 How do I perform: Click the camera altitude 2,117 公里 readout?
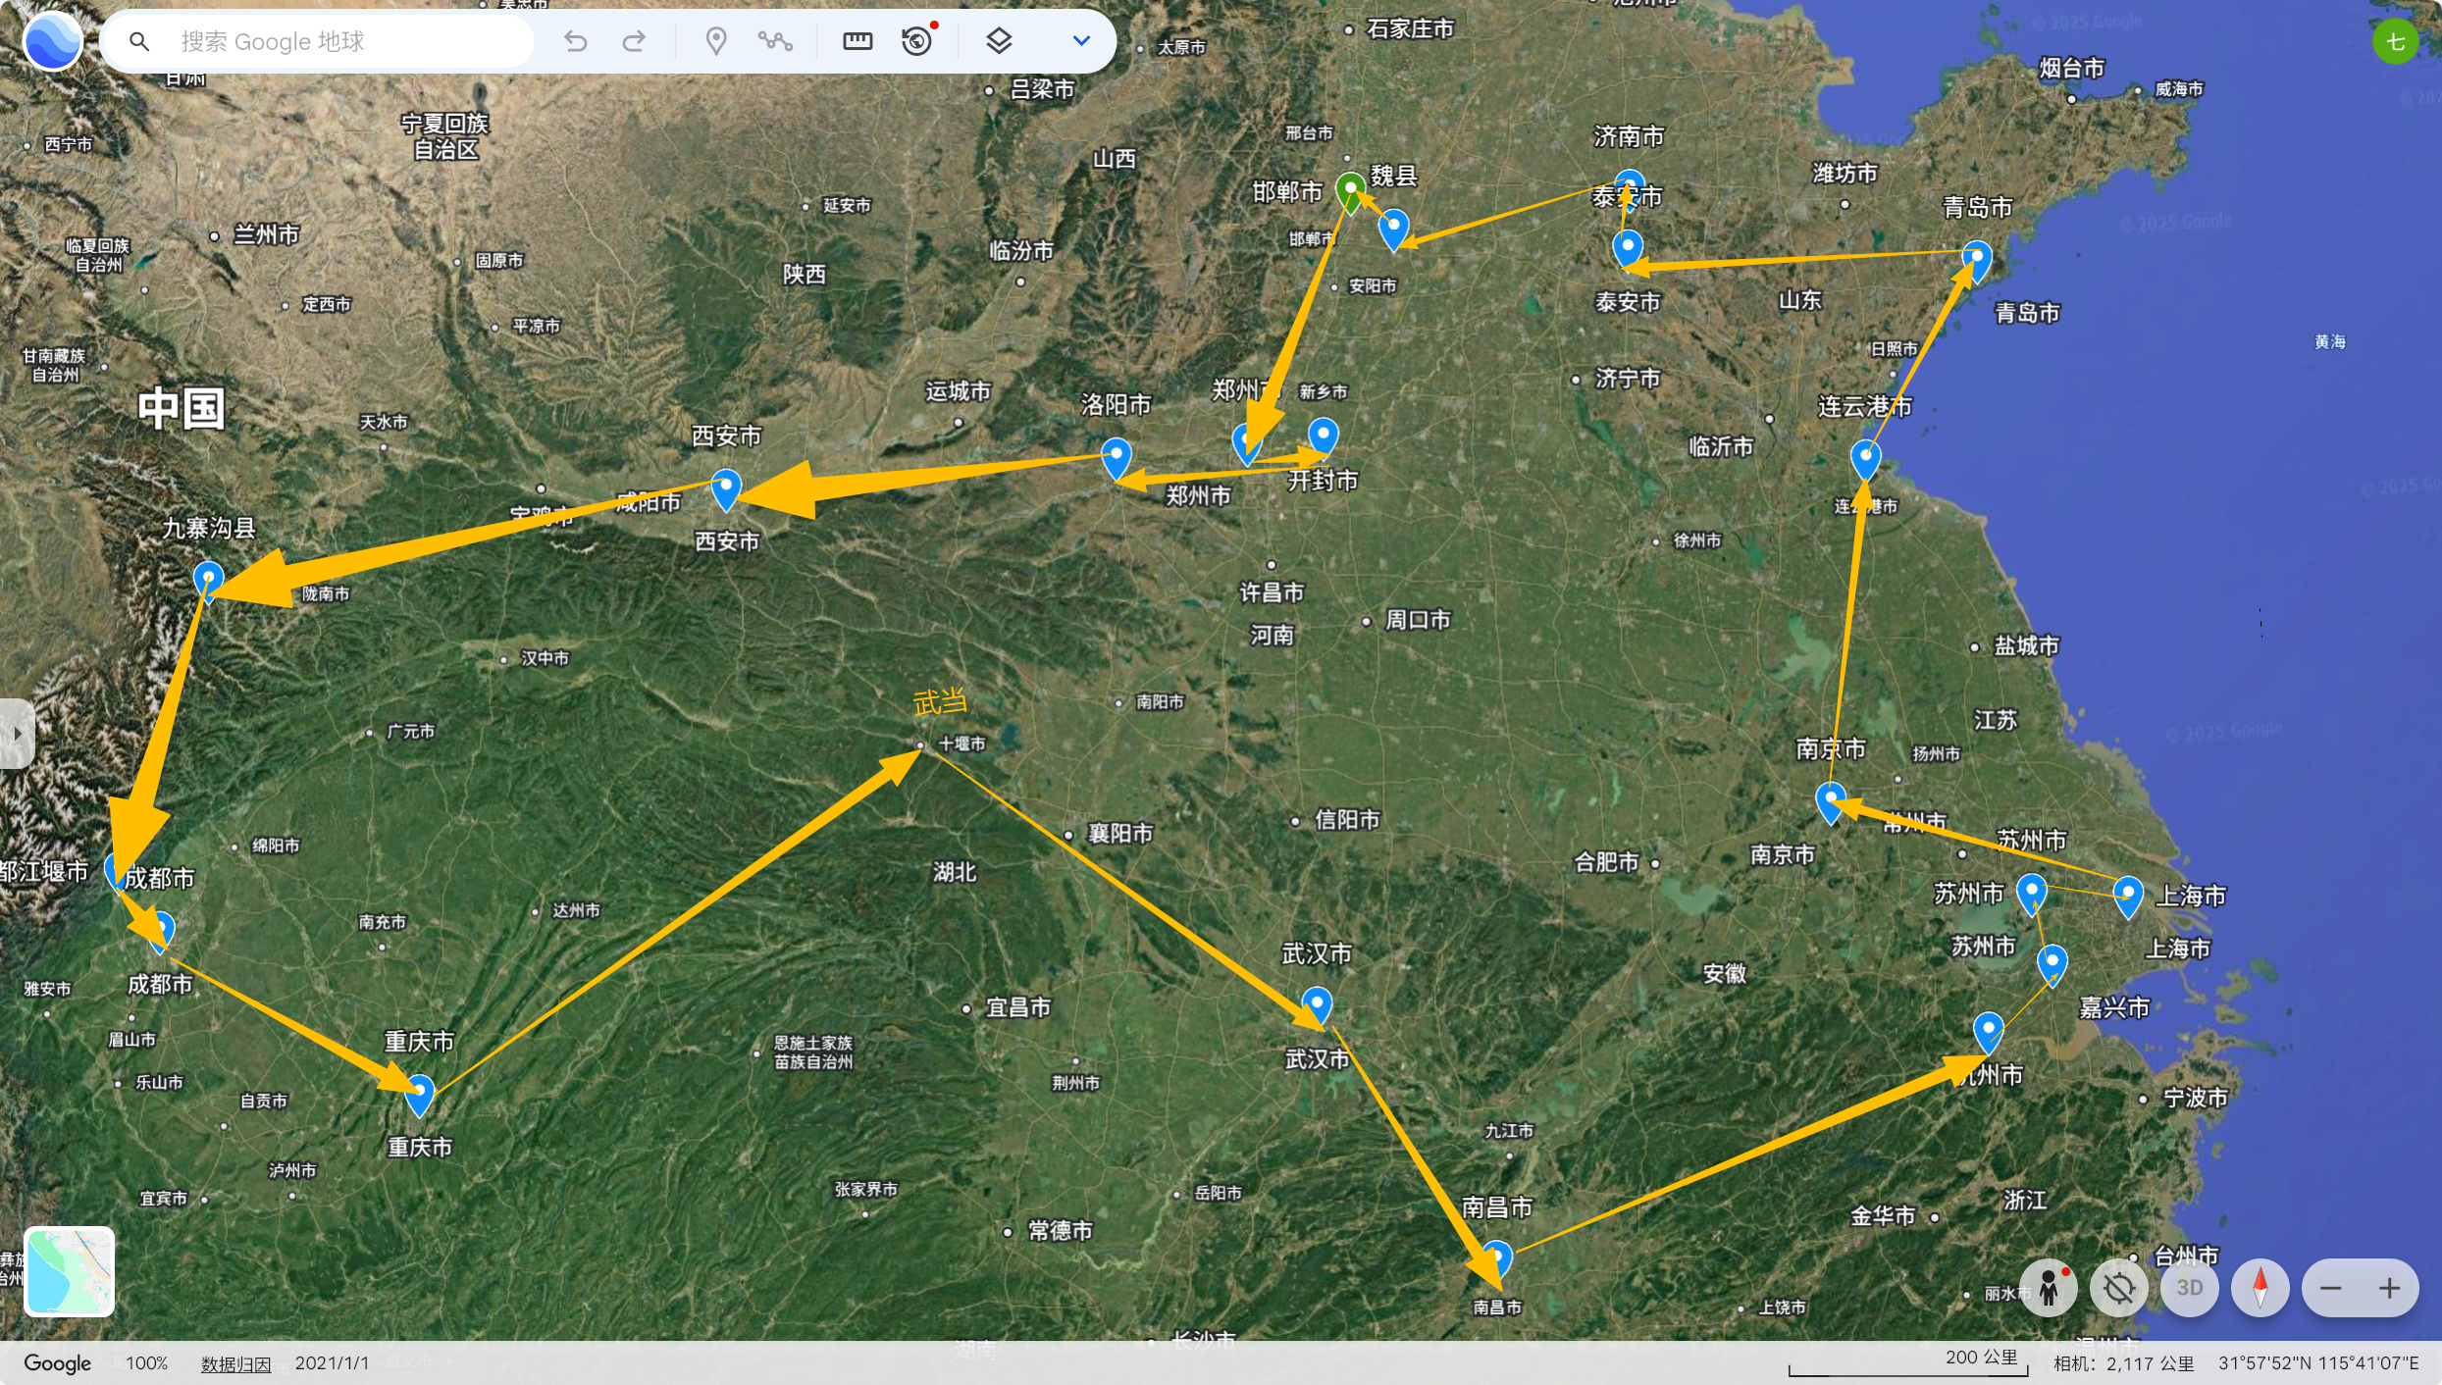[2124, 1363]
